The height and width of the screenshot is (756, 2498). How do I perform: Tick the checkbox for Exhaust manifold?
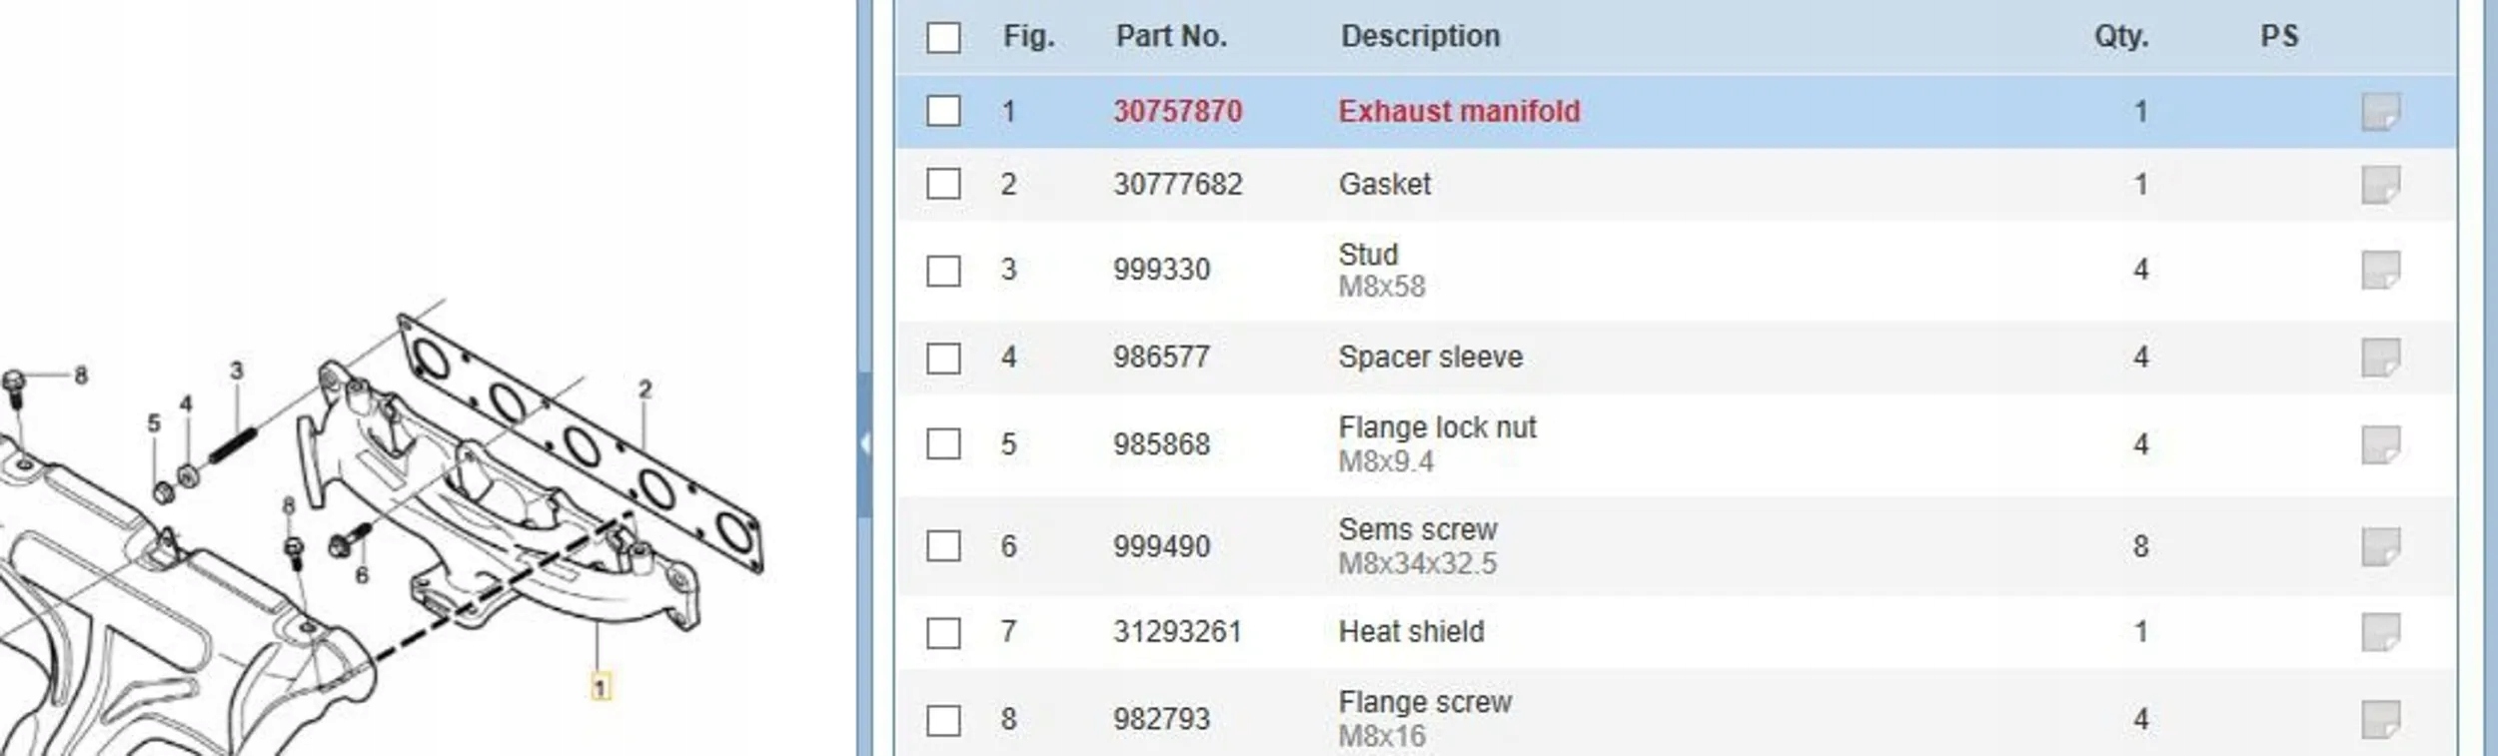point(943,111)
